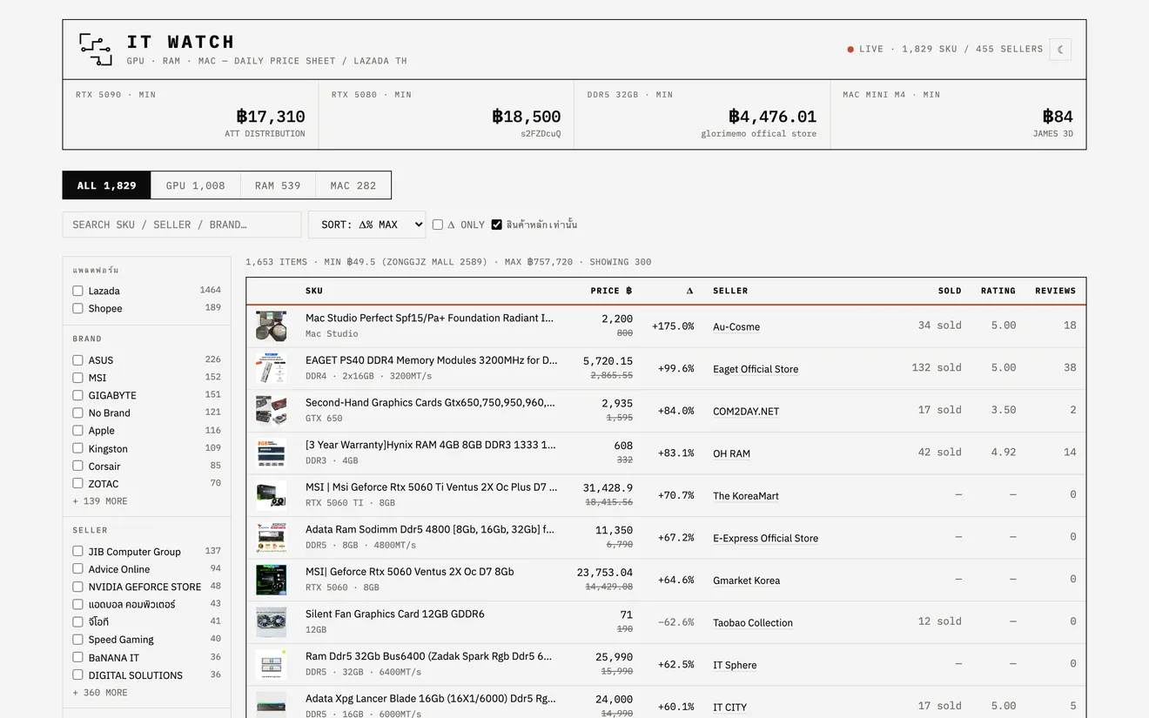Image resolution: width=1149 pixels, height=718 pixels.
Task: Click the SKU column header
Action: tap(314, 291)
